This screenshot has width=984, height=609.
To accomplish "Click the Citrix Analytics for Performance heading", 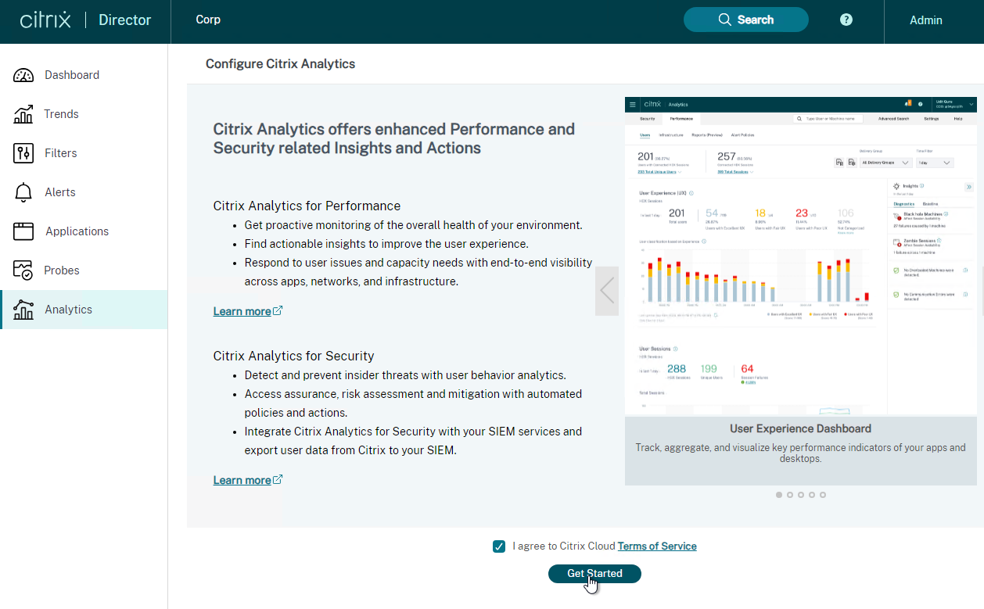I will pyautogui.click(x=307, y=206).
